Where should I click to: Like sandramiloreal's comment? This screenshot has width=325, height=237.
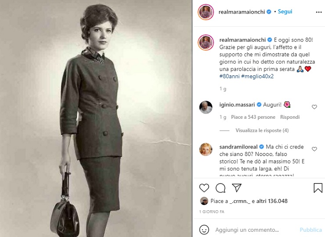coord(314,149)
